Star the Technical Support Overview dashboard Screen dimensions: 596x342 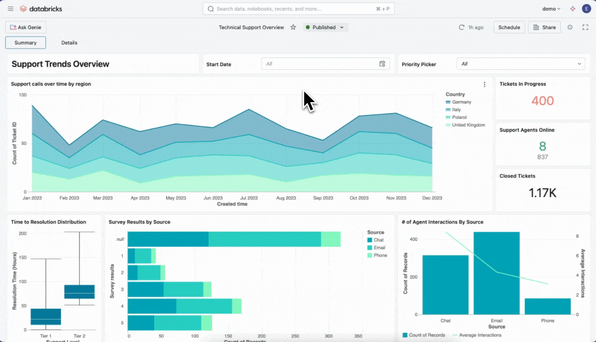293,28
